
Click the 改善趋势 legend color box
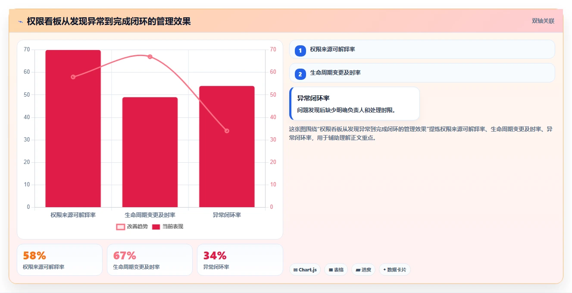pos(121,227)
